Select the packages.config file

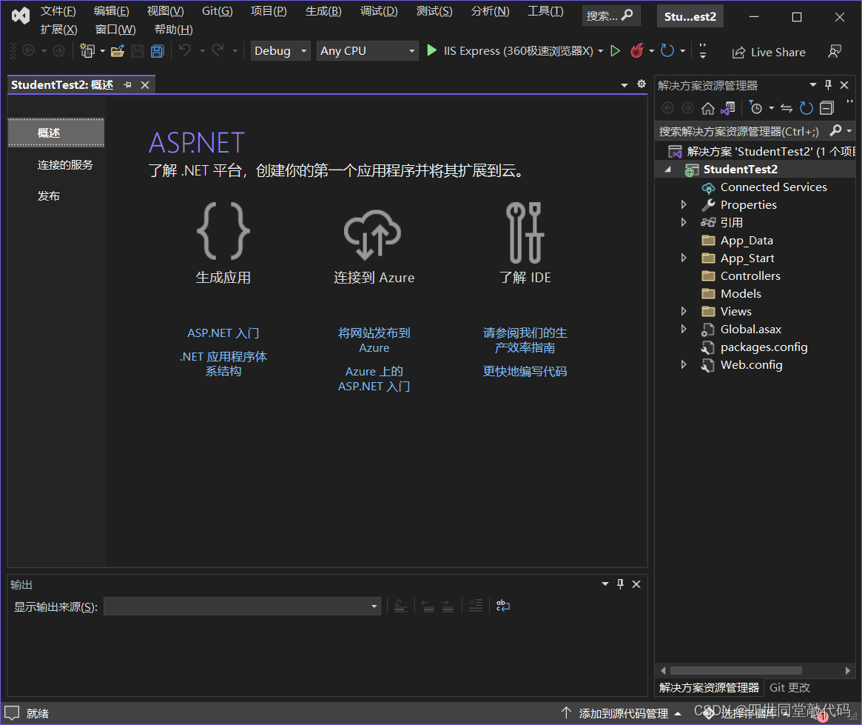tap(764, 347)
